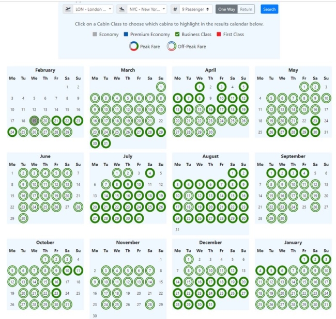Image resolution: width=336 pixels, height=319 pixels.
Task: Switch to the Return trip option
Action: coord(246,9)
